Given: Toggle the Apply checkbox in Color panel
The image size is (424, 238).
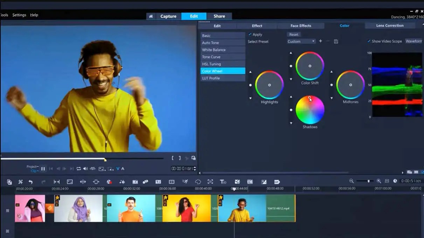Looking at the screenshot, I should (250, 34).
